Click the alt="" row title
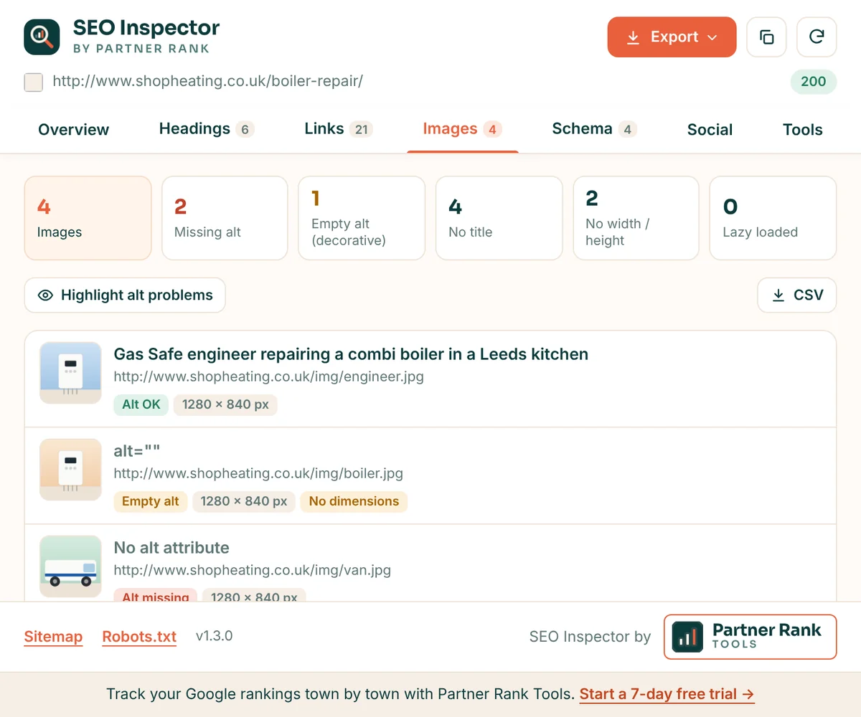Viewport: 861px width, 717px height. coord(137,451)
